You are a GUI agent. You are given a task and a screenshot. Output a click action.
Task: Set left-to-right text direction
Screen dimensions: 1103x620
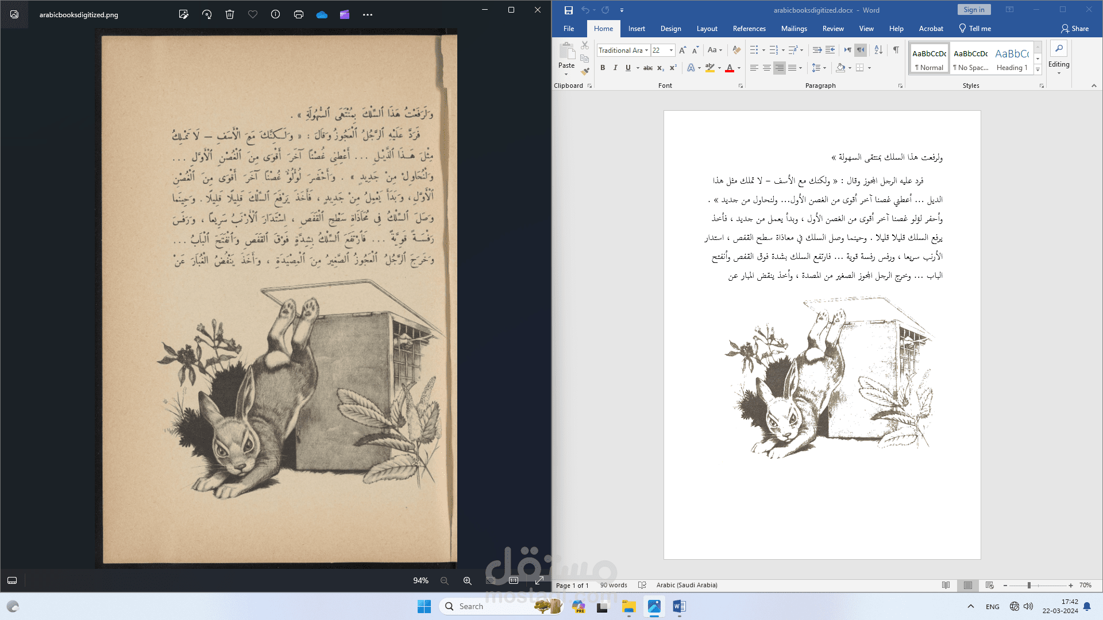point(847,51)
